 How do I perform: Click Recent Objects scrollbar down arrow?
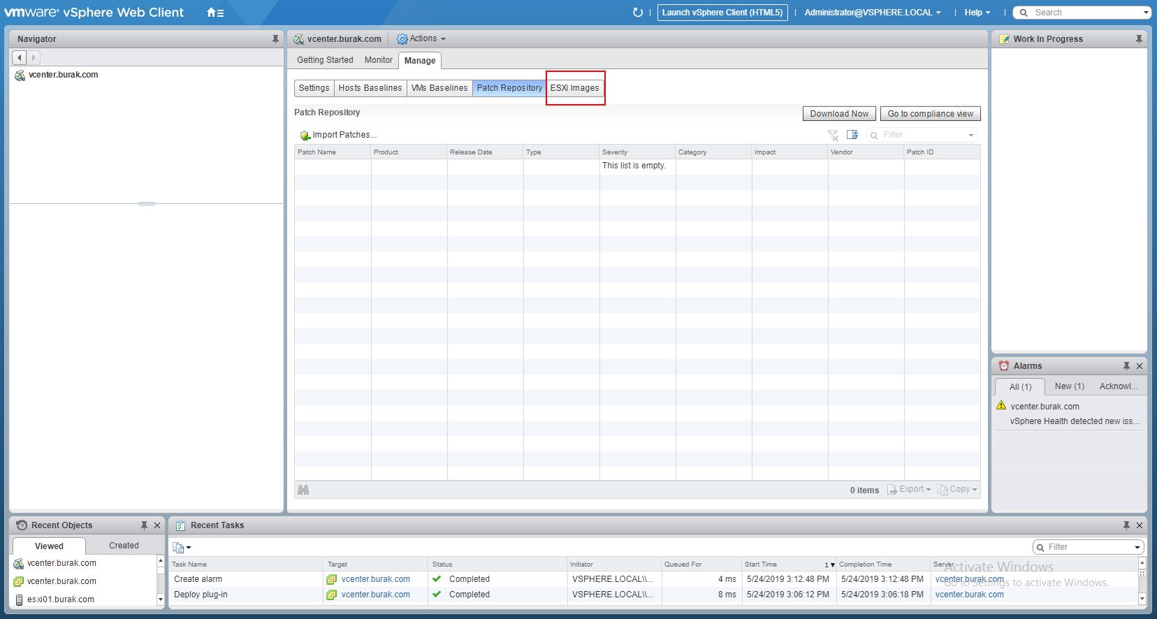coord(161,599)
